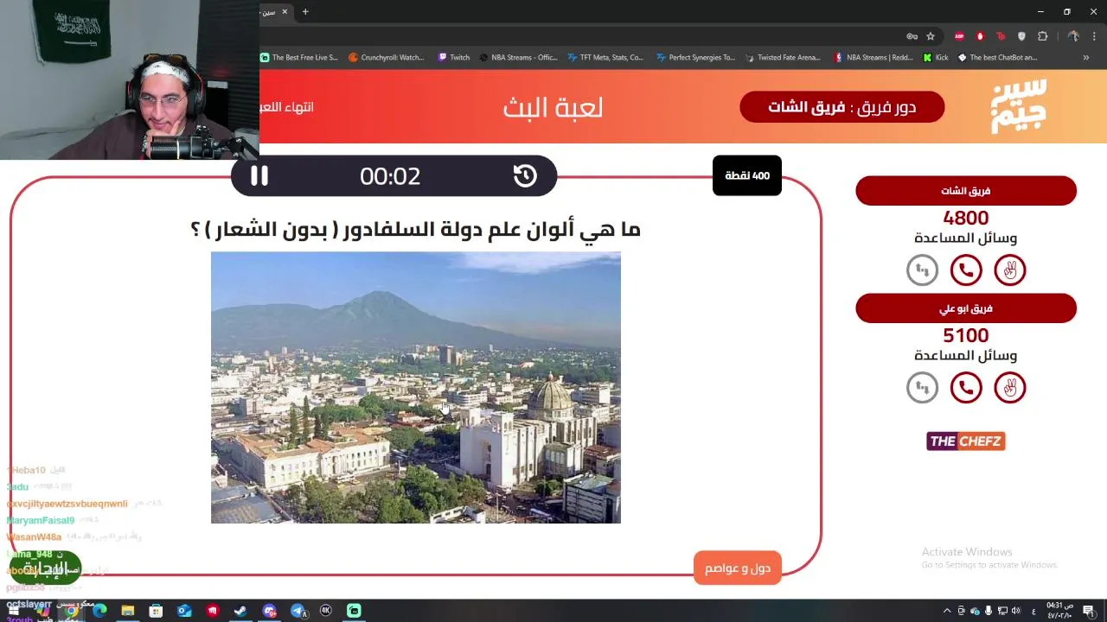The image size is (1107, 622).
Task: Click the 5100 score of فريق ابو علي
Action: click(x=966, y=336)
